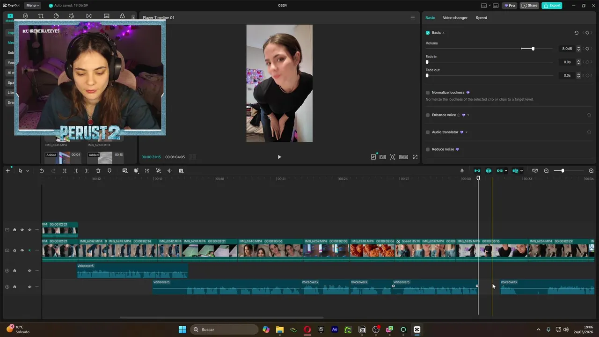Image resolution: width=599 pixels, height=337 pixels.
Task: Enable Audio translator checkbox
Action: (428, 132)
